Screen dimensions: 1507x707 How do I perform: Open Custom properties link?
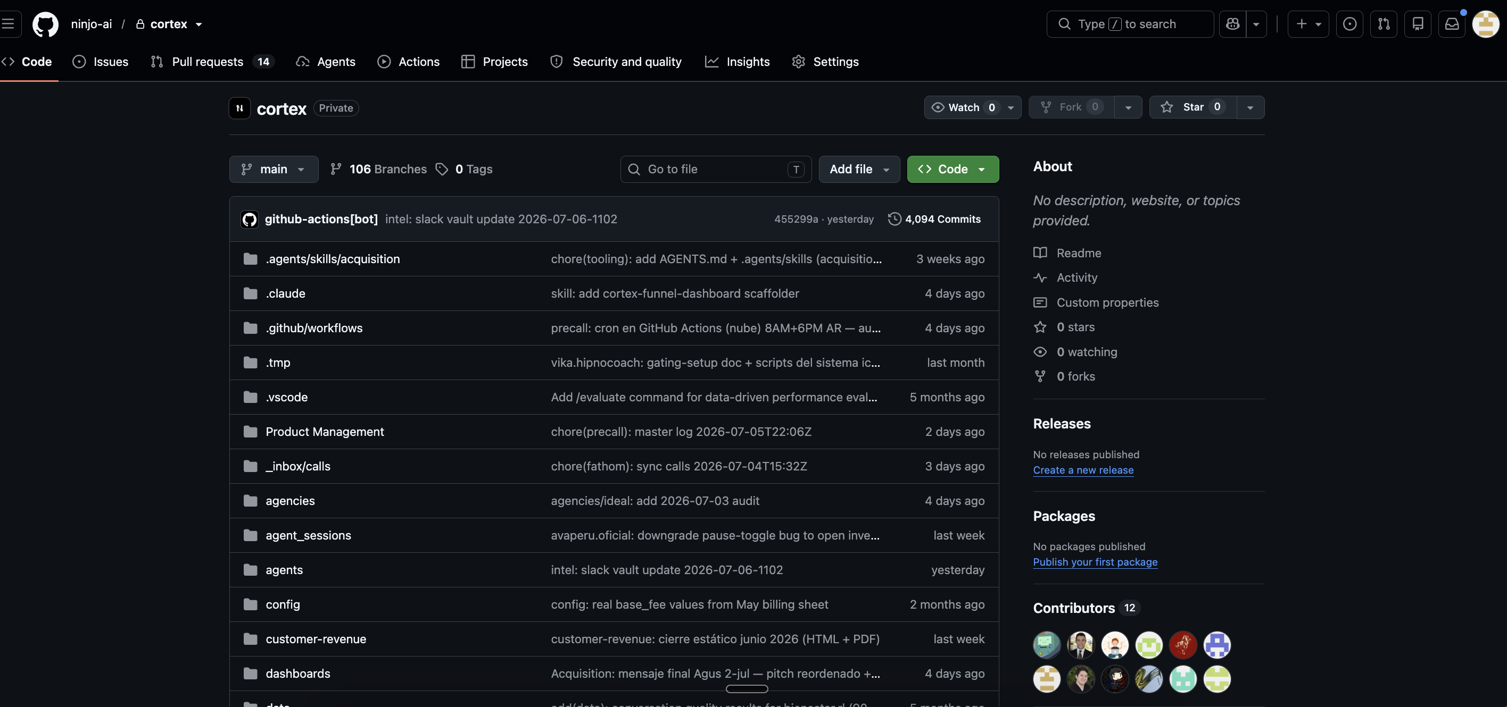[x=1096, y=302]
